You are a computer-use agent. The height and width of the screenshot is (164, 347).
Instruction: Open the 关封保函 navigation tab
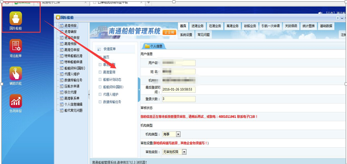click(291, 26)
